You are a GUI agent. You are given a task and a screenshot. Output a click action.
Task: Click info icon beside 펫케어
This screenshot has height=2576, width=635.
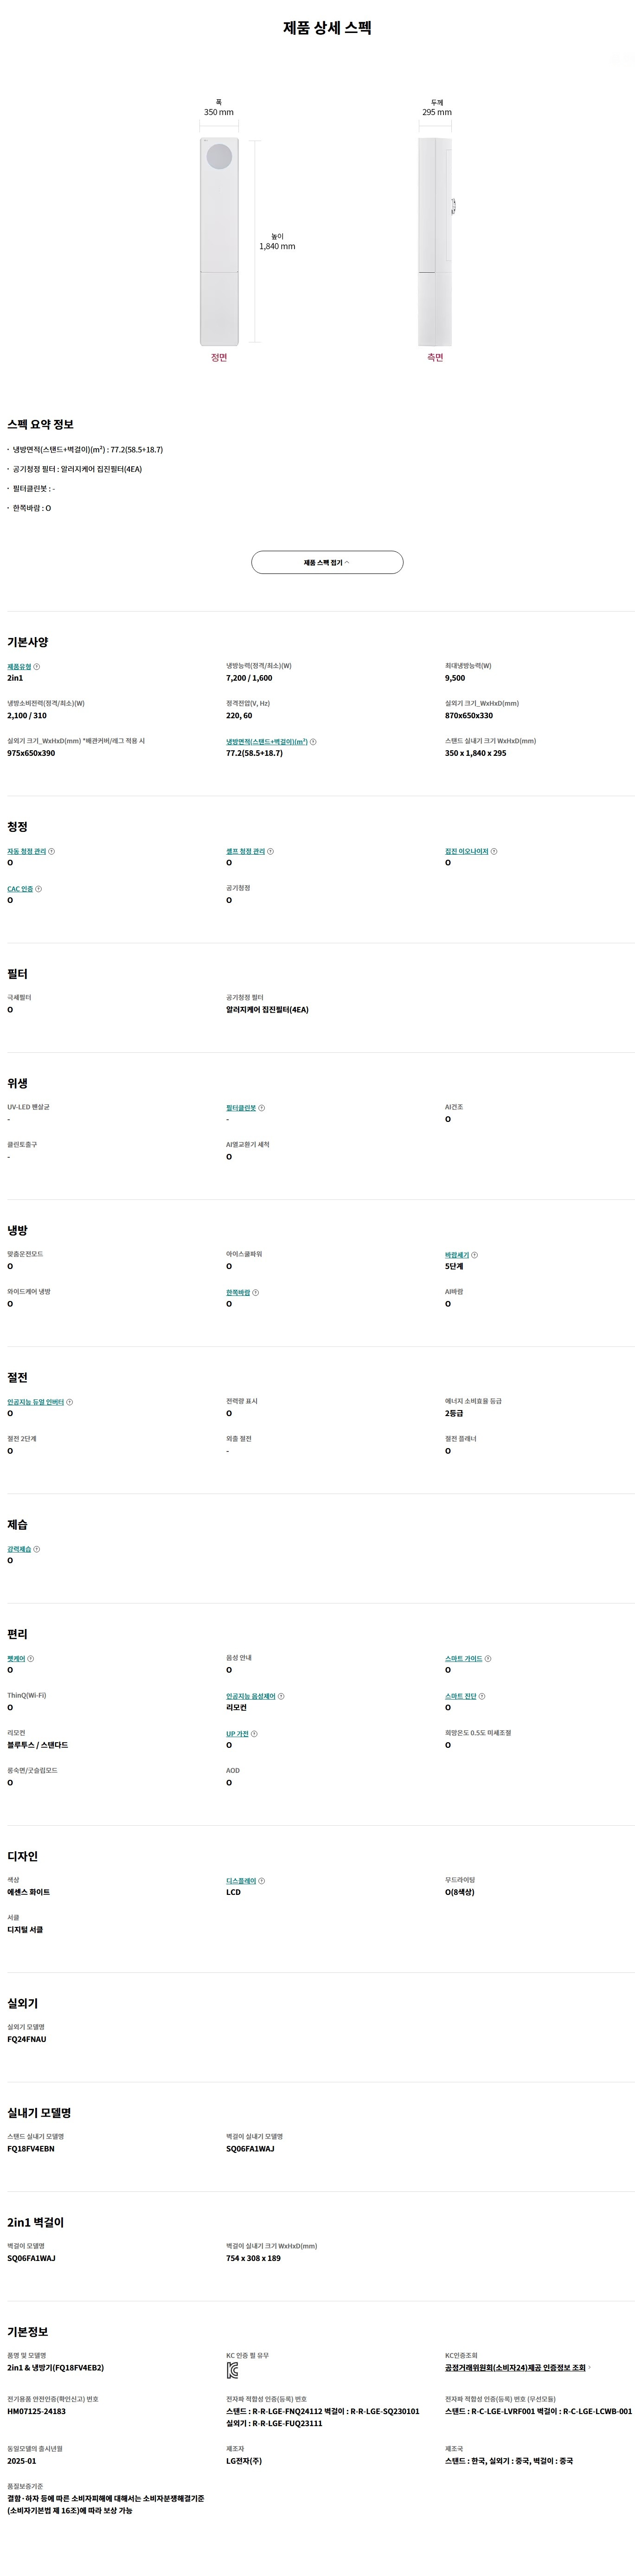tap(31, 1659)
